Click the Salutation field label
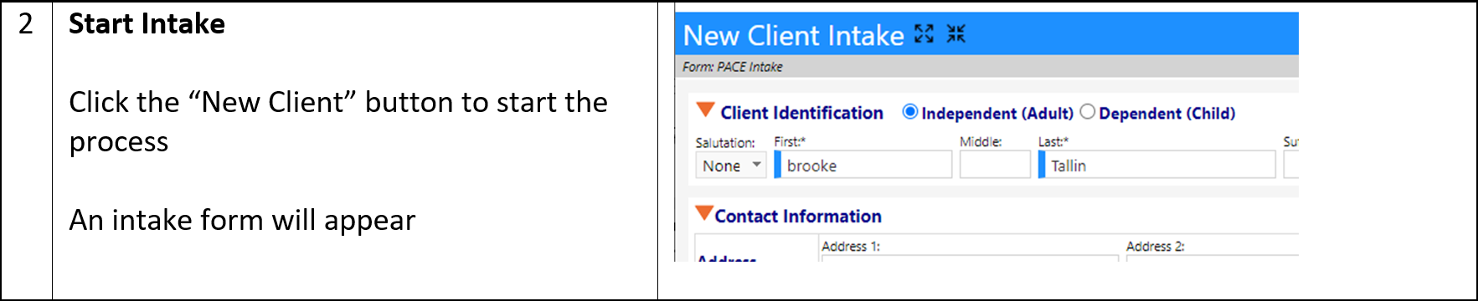Image resolution: width=1478 pixels, height=301 pixels. 725,143
